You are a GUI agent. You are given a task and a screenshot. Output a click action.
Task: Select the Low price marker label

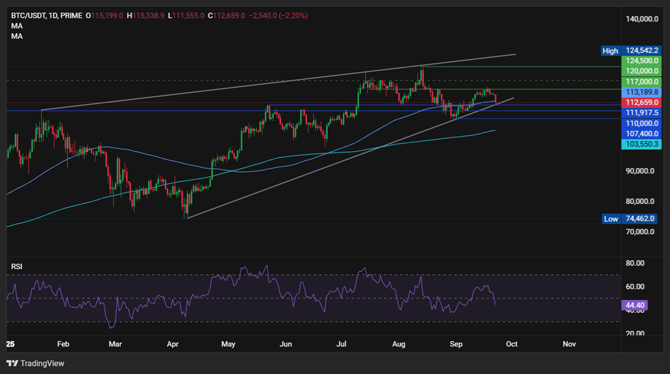point(610,219)
